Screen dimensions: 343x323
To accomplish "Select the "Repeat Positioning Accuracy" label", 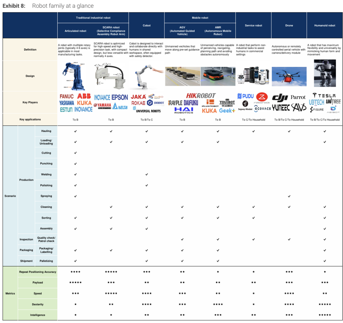I will (x=38, y=272).
